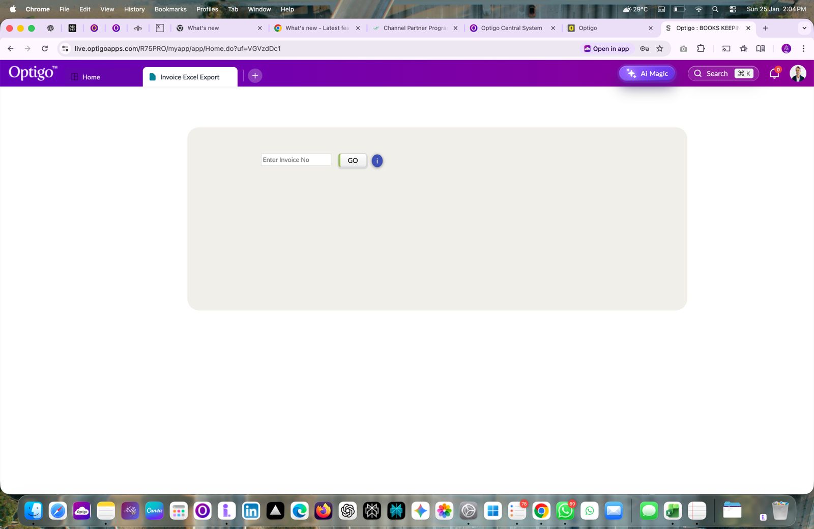This screenshot has height=529, width=814.
Task: Click the plus icon to add tab
Action: (x=255, y=76)
